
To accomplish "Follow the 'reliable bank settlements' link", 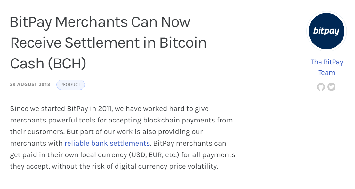I will [107, 143].
